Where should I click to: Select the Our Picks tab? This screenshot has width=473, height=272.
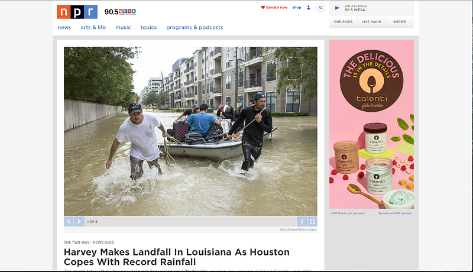[x=344, y=22]
